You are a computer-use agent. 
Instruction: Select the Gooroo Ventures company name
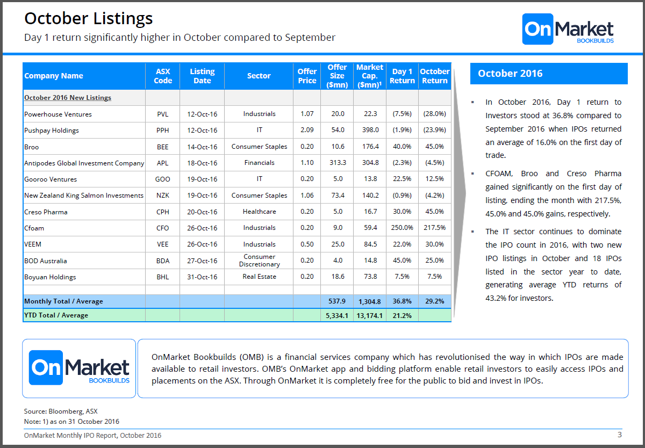(51, 179)
